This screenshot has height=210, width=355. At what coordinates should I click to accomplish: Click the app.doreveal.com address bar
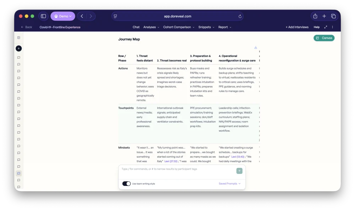point(177,16)
